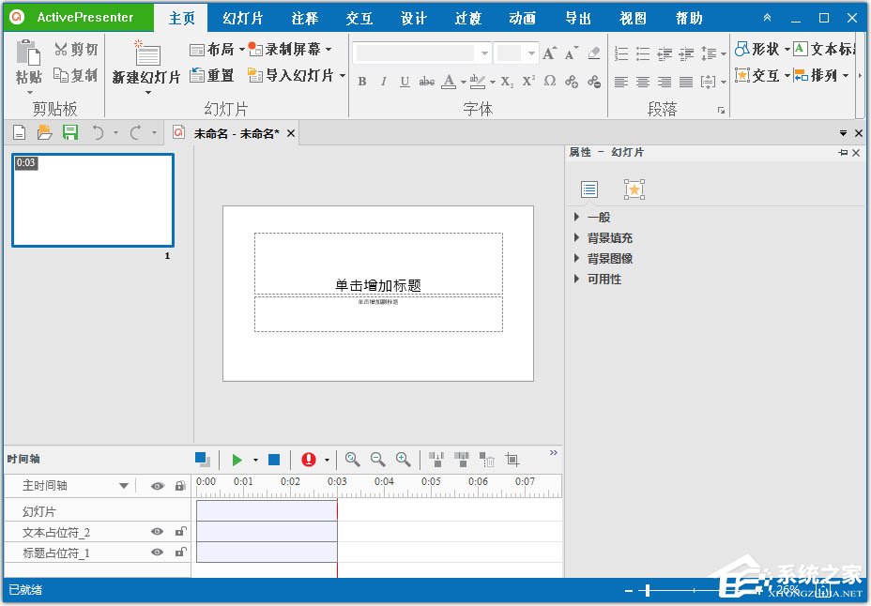Click the numbered list icon
This screenshot has width=871, height=606.
pos(621,53)
